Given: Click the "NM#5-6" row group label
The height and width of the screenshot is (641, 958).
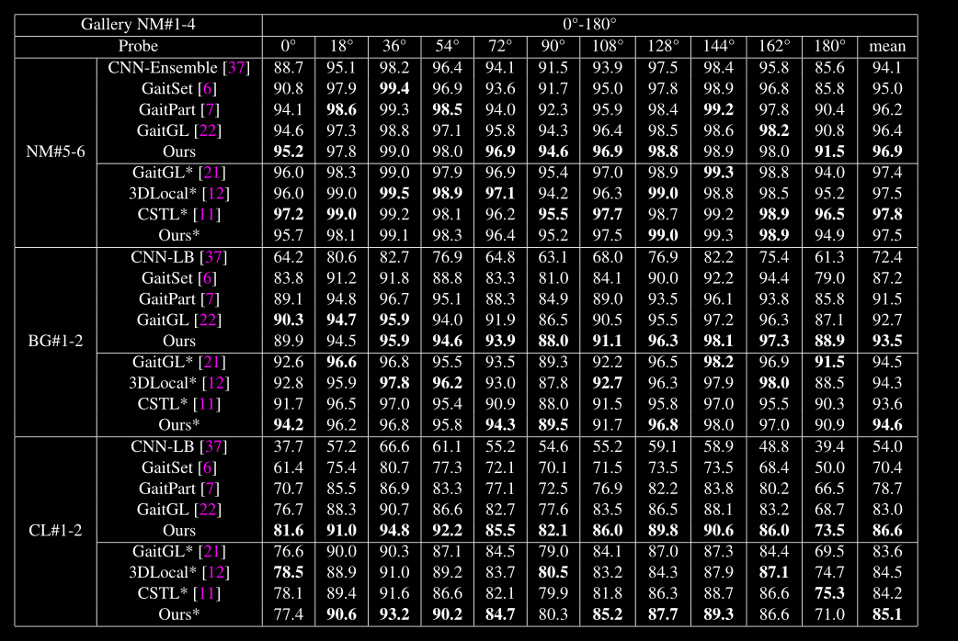Looking at the screenshot, I should click(x=56, y=152).
